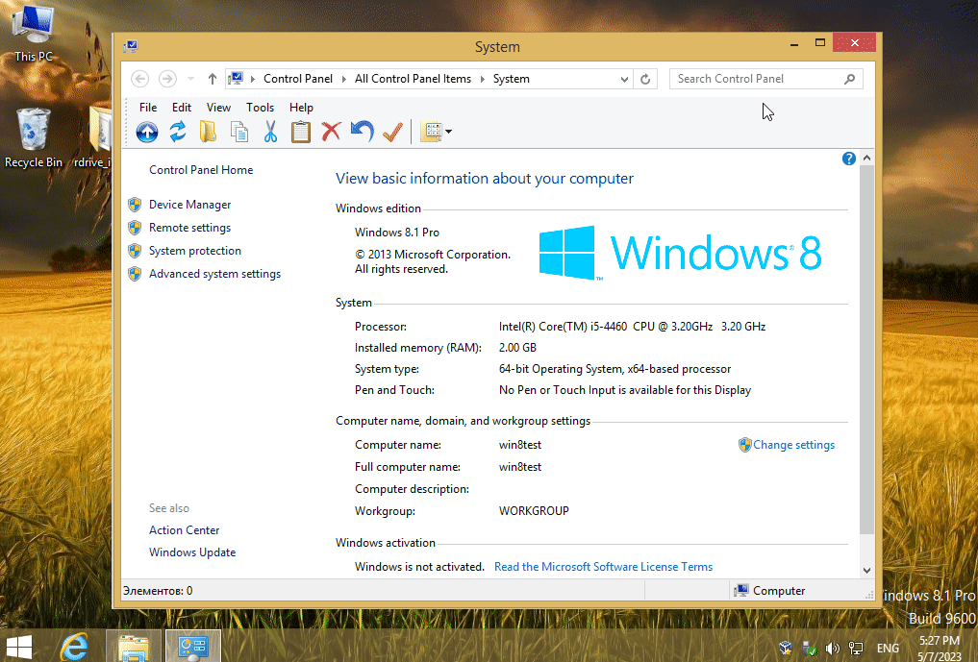
Task: Open the Edit menu
Action: point(182,108)
